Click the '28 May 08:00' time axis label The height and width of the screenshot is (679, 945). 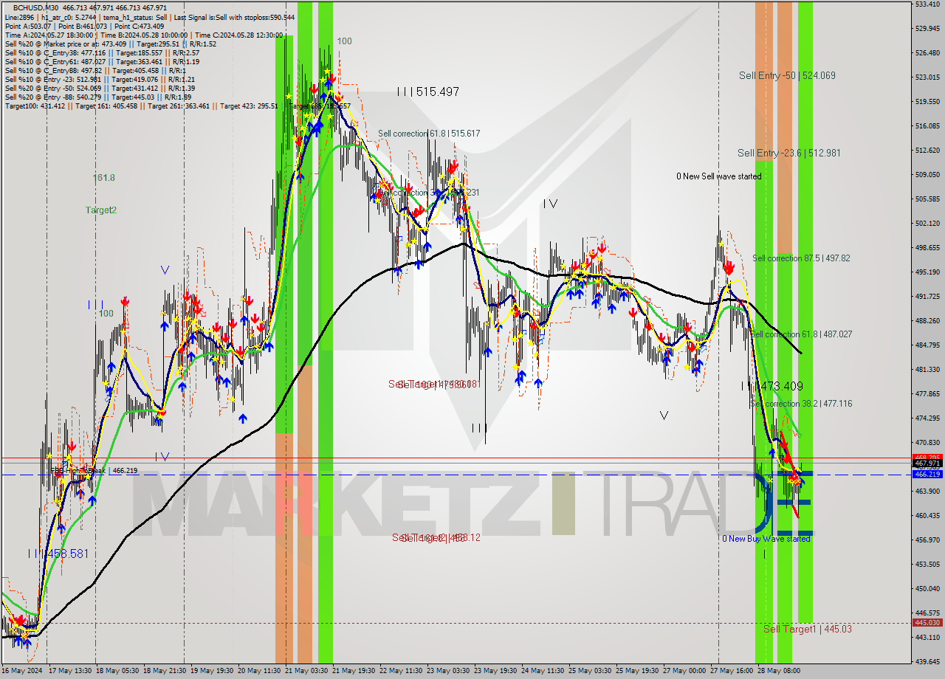tap(777, 671)
